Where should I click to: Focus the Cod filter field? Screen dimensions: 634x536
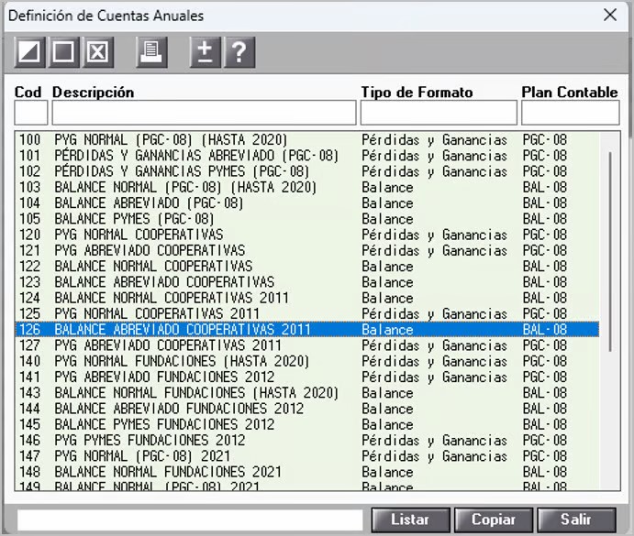31,113
